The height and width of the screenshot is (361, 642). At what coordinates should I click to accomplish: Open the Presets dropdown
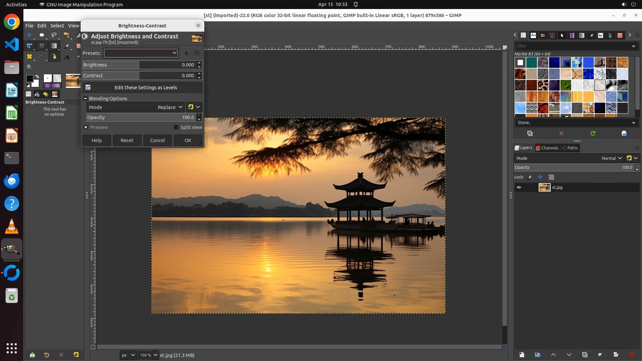(x=141, y=53)
